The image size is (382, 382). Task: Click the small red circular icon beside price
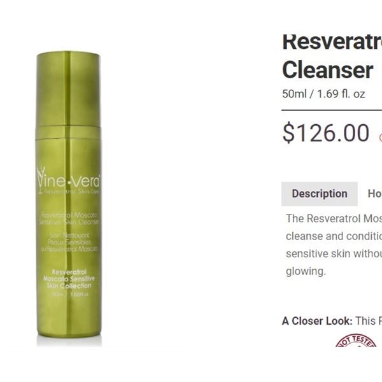[x=380, y=138]
